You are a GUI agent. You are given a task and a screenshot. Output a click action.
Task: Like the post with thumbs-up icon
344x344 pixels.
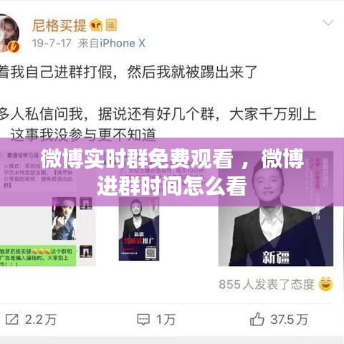(x=257, y=319)
